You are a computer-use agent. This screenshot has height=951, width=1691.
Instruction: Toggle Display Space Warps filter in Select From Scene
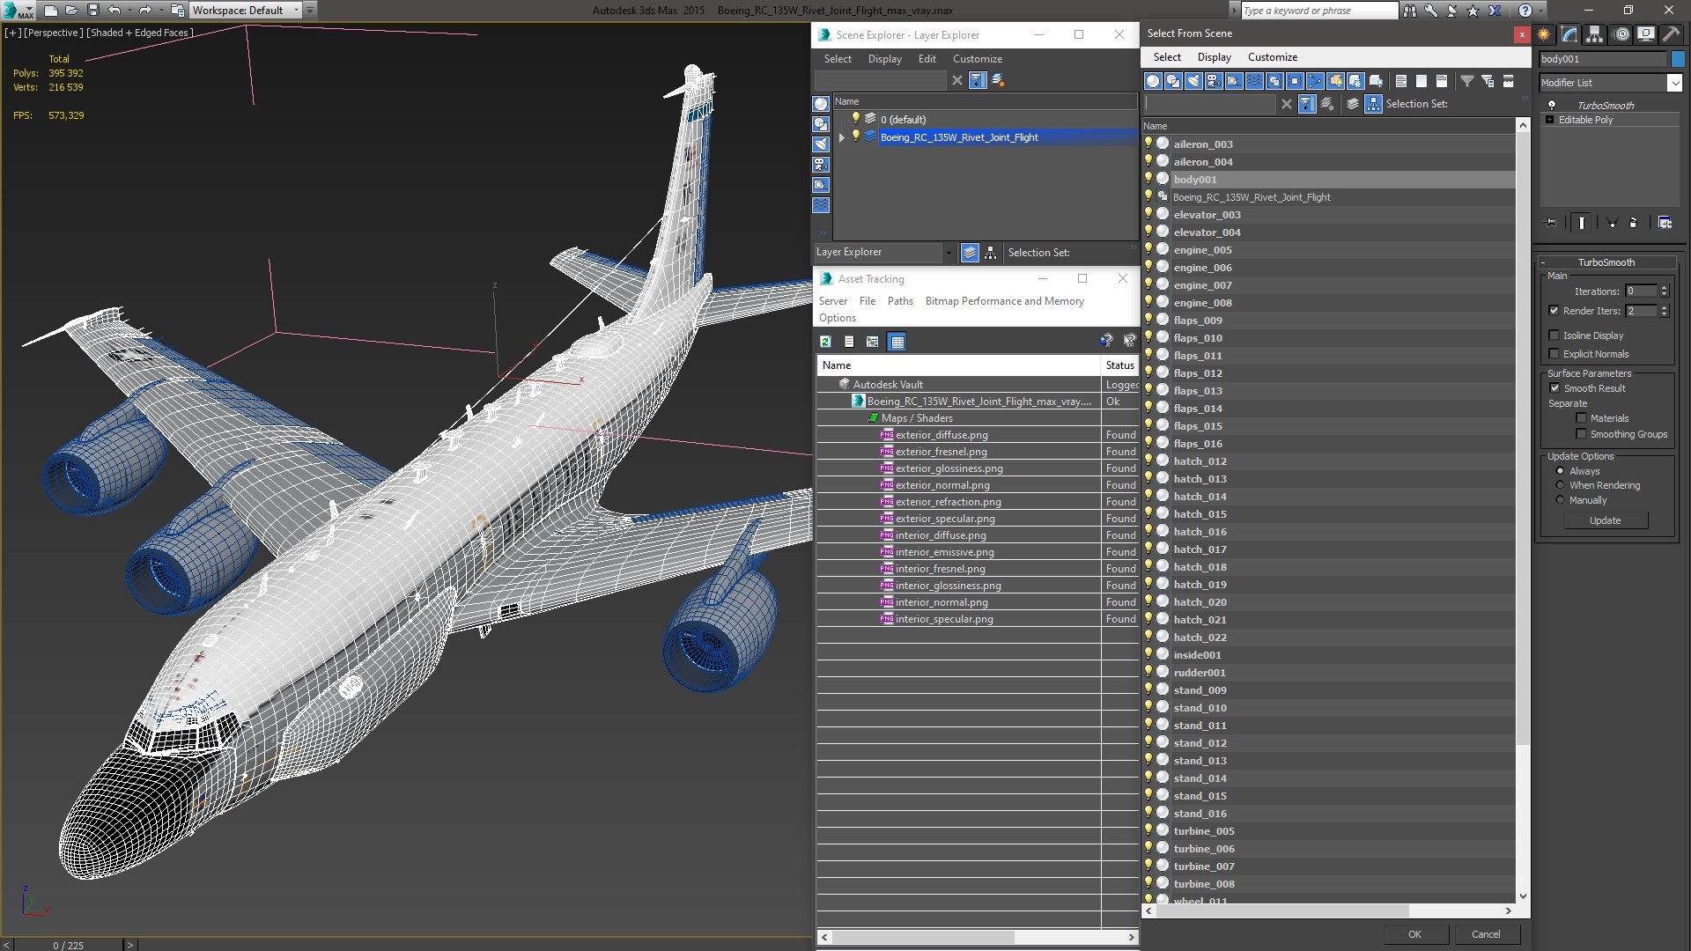click(x=1254, y=81)
